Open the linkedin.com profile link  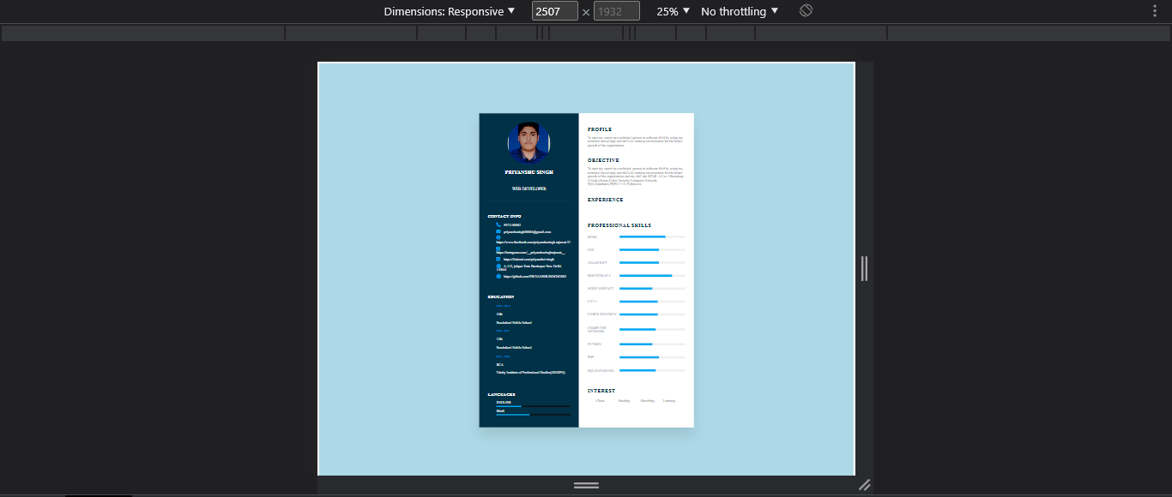529,259
